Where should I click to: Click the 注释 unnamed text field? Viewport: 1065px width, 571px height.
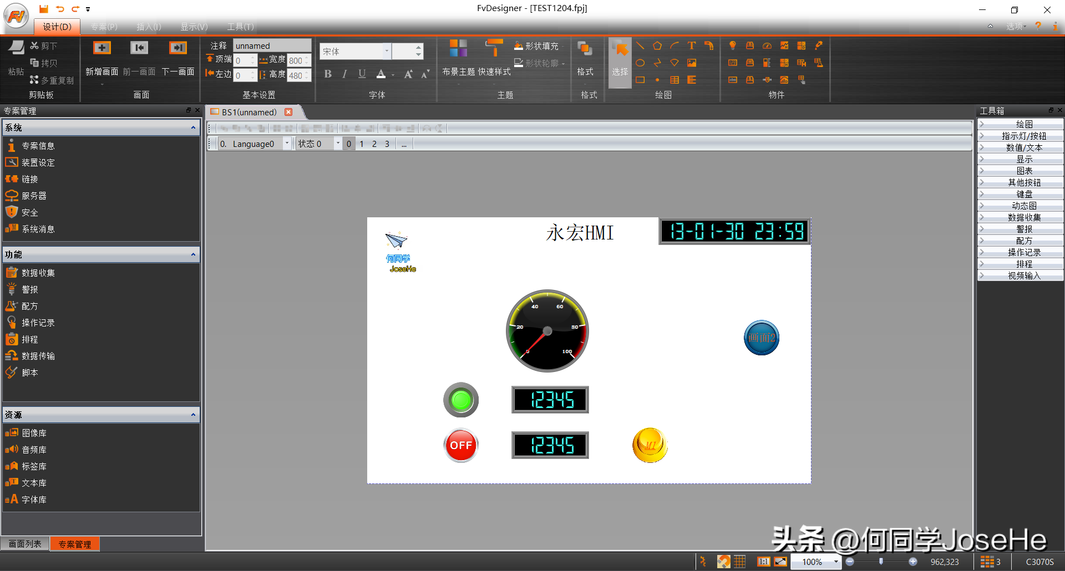pyautogui.click(x=272, y=45)
